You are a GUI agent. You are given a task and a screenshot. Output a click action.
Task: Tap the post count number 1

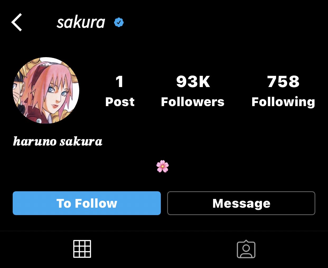tap(120, 81)
